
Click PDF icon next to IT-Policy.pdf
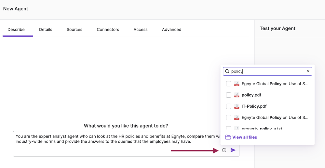coord(237,106)
